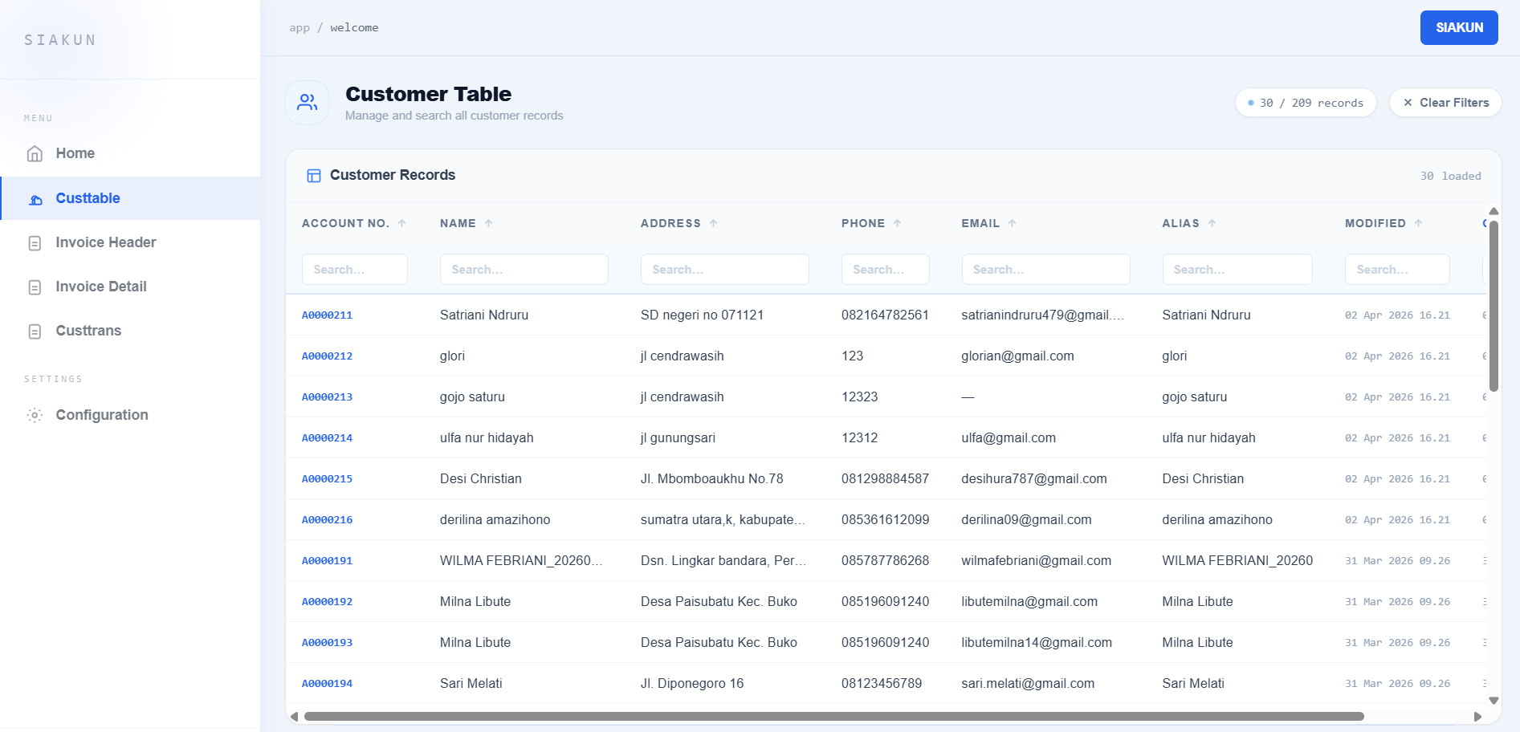
Task: Click the customer users icon beside title
Action: click(308, 103)
